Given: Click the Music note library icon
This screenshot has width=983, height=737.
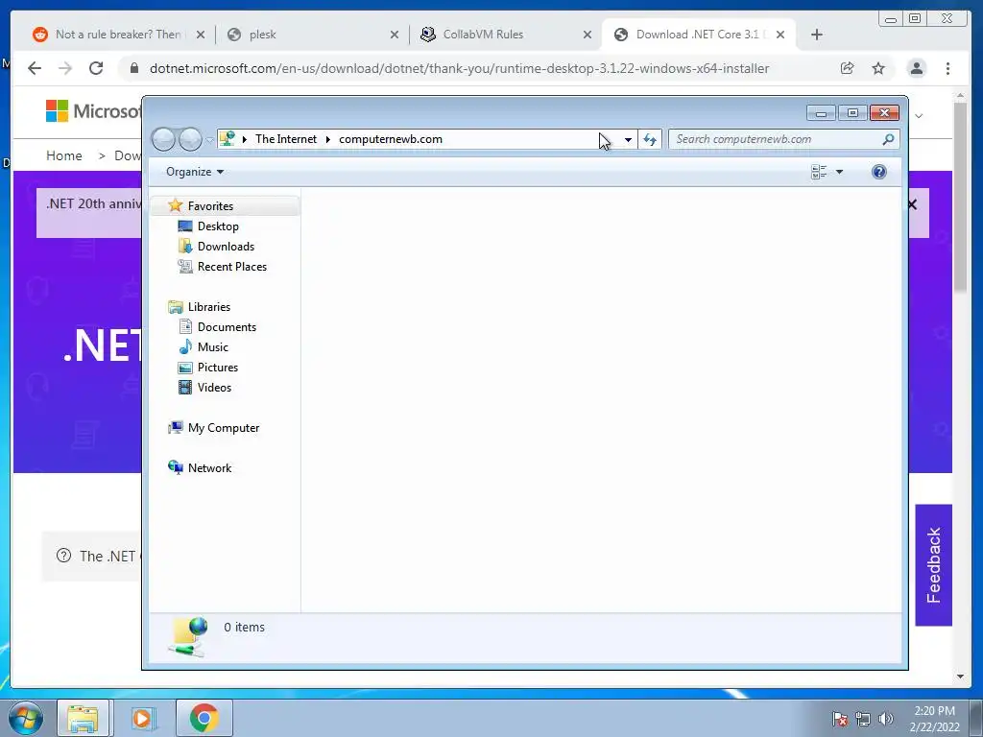Looking at the screenshot, I should [x=185, y=346].
